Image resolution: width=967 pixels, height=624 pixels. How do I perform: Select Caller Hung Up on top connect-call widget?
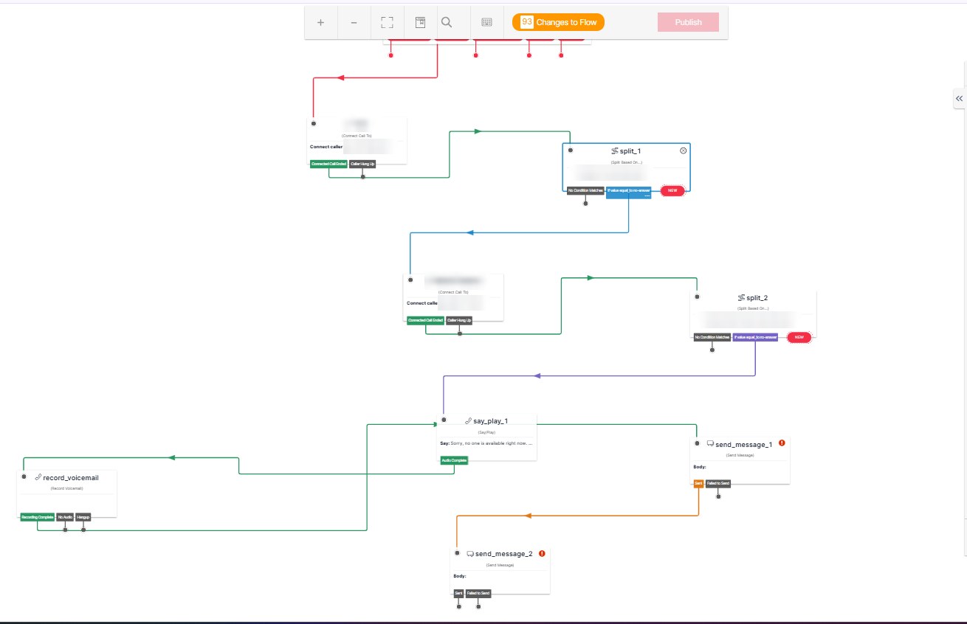pyautogui.click(x=362, y=163)
